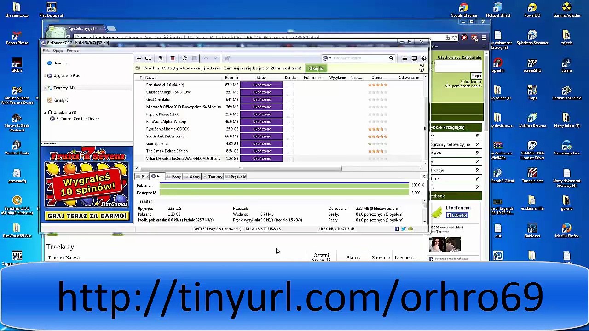The image size is (589, 331).
Task: Click GRAJ TERAZ ZA DARMO ad button
Action: pyautogui.click(x=87, y=216)
